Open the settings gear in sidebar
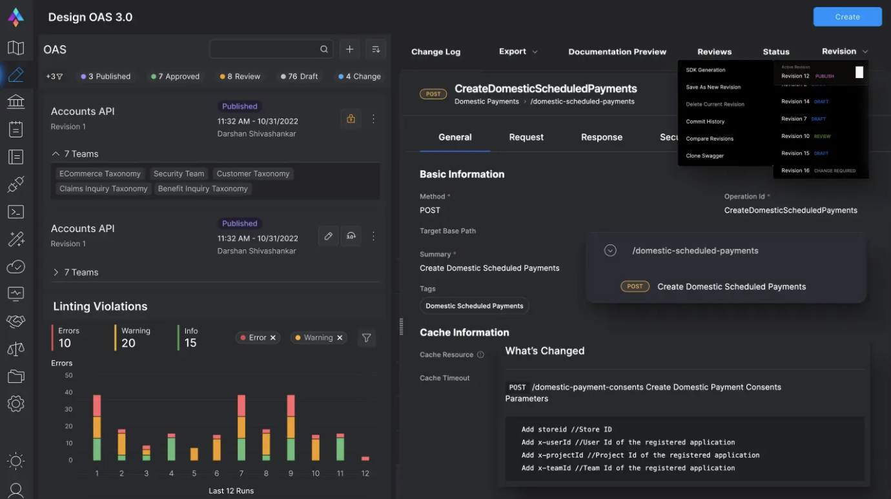891x499 pixels. [x=16, y=404]
